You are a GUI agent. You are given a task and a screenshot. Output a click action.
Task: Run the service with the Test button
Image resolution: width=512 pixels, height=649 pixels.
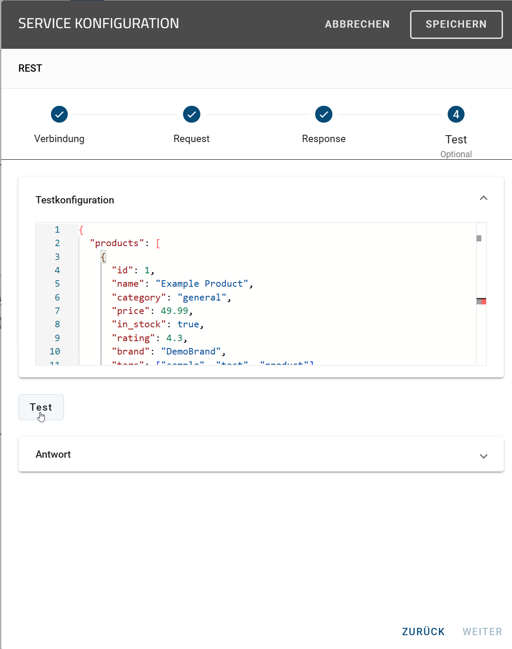click(x=41, y=407)
